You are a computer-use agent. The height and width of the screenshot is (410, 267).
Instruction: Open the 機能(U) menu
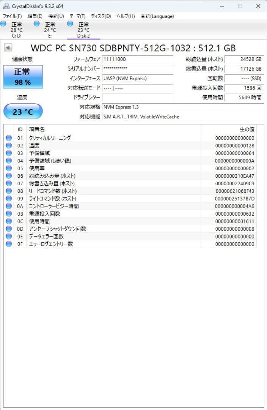[56, 16]
